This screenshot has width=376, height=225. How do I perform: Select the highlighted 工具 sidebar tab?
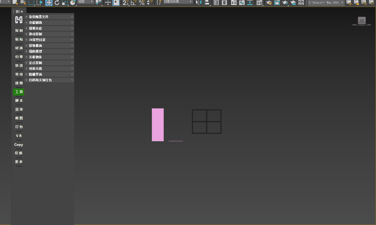click(19, 92)
